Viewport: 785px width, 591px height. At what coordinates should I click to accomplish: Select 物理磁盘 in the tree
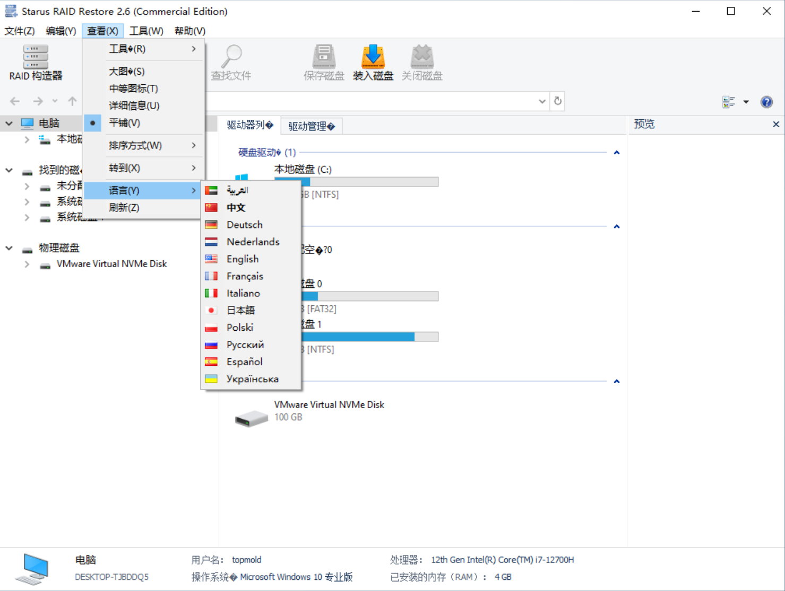[59, 248]
